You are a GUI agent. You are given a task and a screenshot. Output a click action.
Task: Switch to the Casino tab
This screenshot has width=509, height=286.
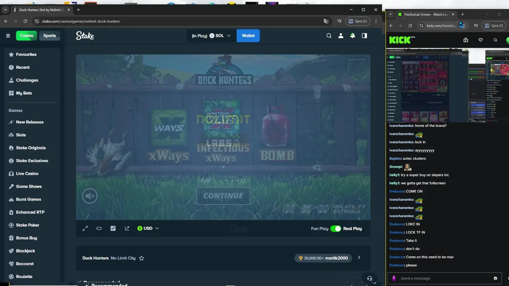[x=27, y=36]
